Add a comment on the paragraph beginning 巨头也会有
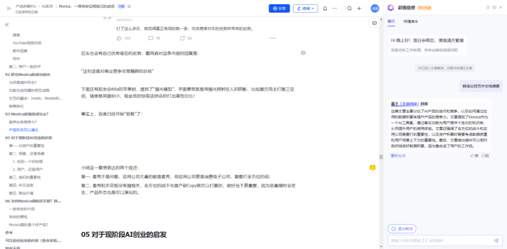Screen dimensions: 507x249 coord(303,53)
